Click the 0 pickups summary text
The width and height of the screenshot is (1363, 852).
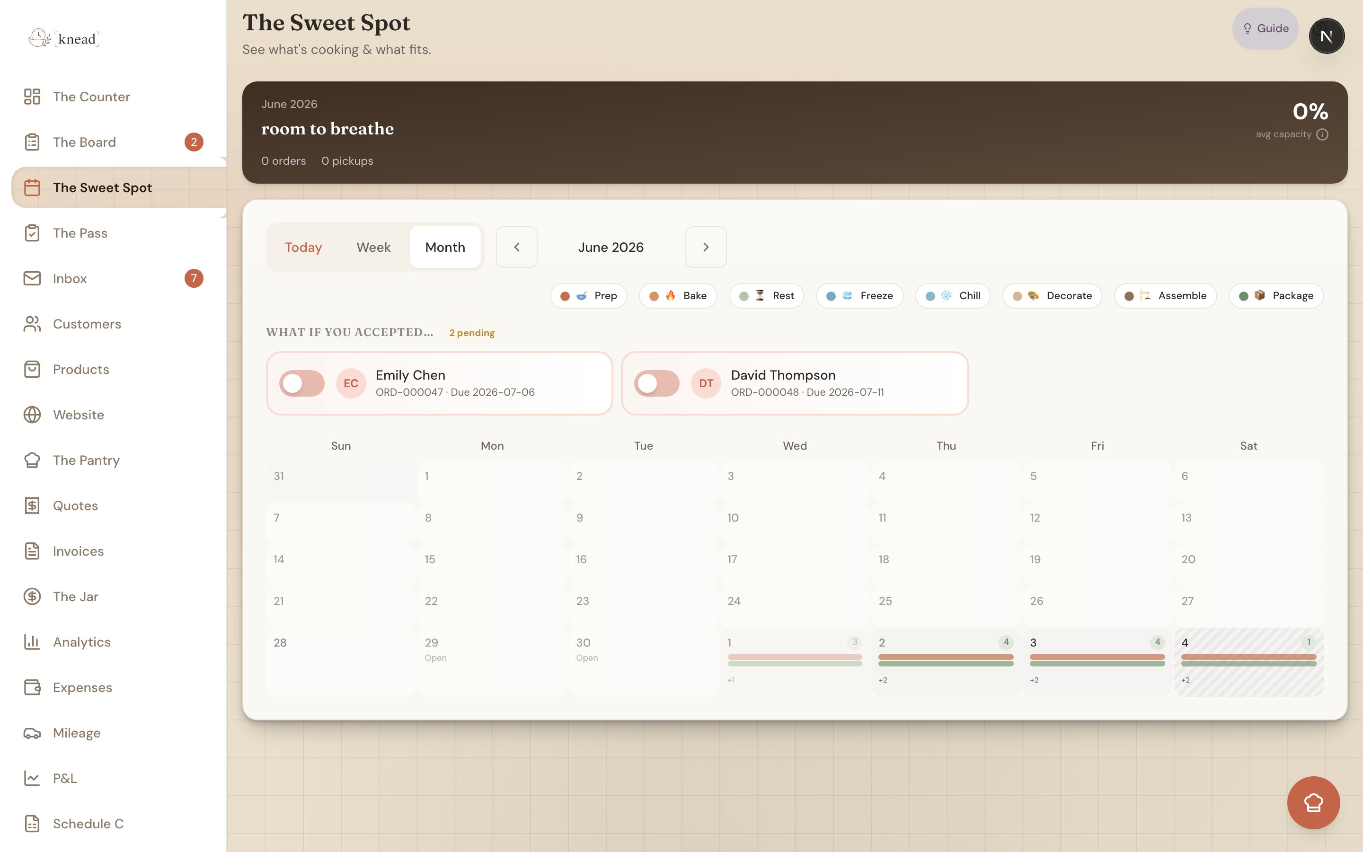347,160
